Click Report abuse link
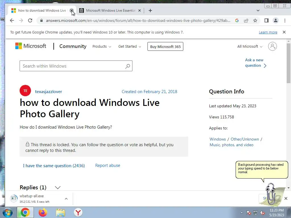This screenshot has height=218, width=291. 107,165
